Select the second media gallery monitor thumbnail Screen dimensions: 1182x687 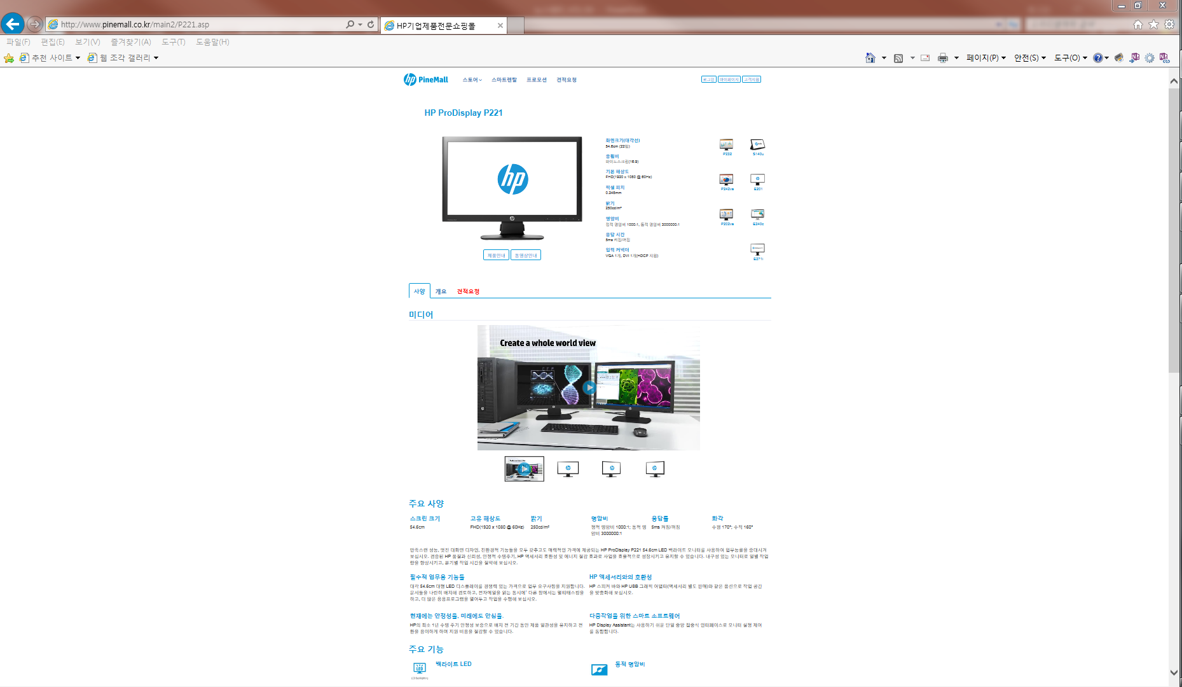coord(568,469)
